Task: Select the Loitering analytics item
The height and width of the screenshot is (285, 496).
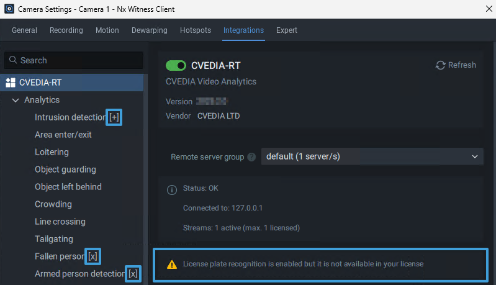Action: coord(52,152)
